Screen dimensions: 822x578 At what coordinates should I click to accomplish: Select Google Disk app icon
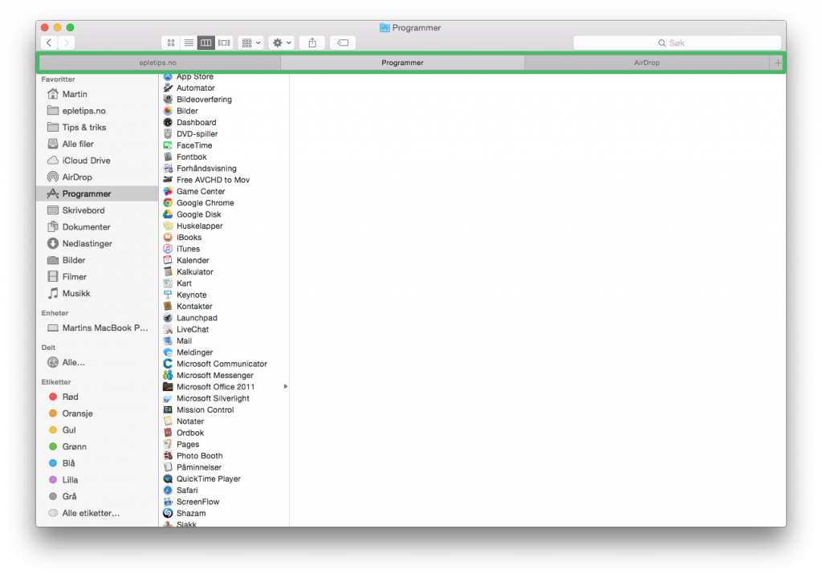[168, 214]
